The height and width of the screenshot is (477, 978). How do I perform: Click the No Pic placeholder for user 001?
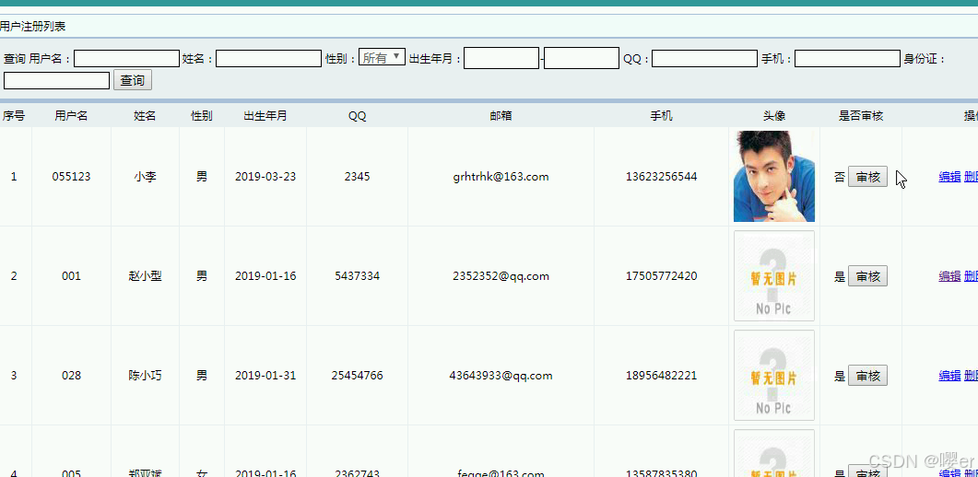tap(774, 276)
